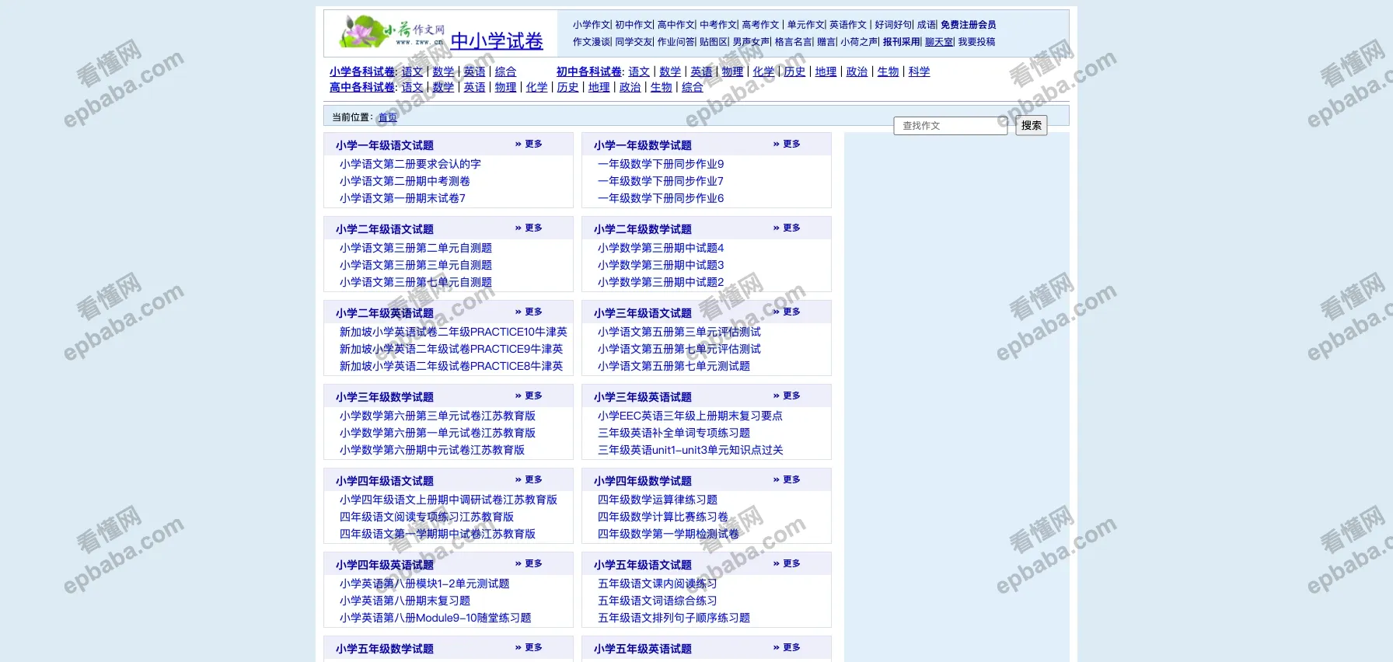Open 小学数学第三册期中试题4
Image resolution: width=1393 pixels, height=662 pixels.
[x=660, y=248]
